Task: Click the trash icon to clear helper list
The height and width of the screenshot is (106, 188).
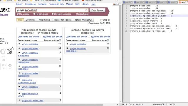Action: [x=4, y=58]
